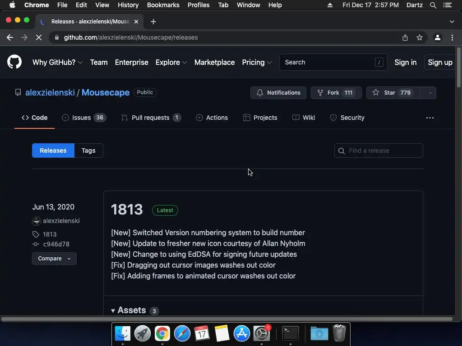Open Control Center icon in menu bar
Screen dimensions: 462x346
tap(447, 5)
